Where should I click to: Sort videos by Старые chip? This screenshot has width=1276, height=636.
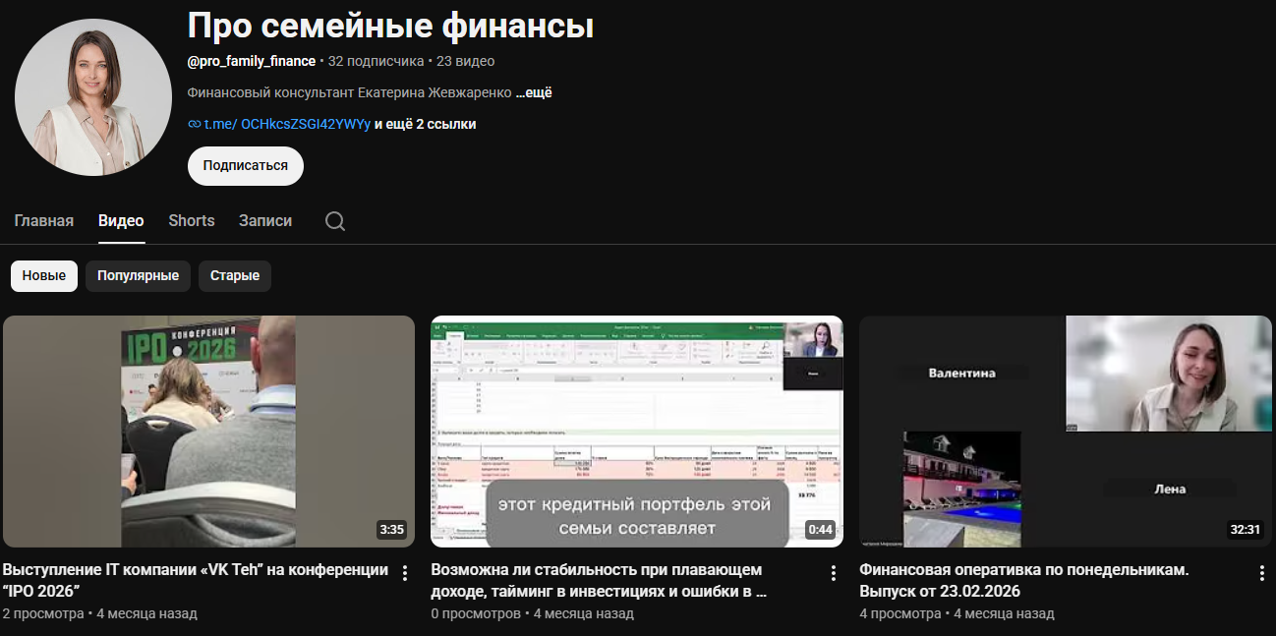click(x=235, y=276)
